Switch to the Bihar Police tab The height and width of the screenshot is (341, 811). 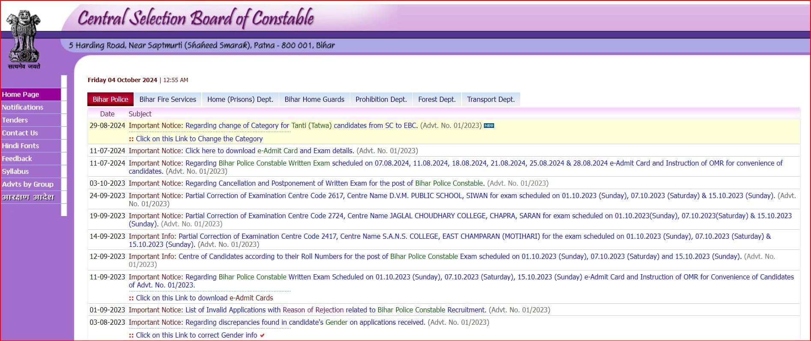(x=110, y=99)
